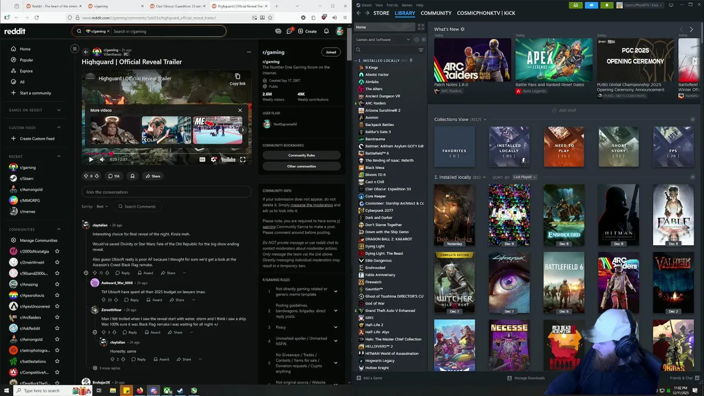The image size is (704, 396).
Task: Open post overflow menu next to title
Action: 249,52
